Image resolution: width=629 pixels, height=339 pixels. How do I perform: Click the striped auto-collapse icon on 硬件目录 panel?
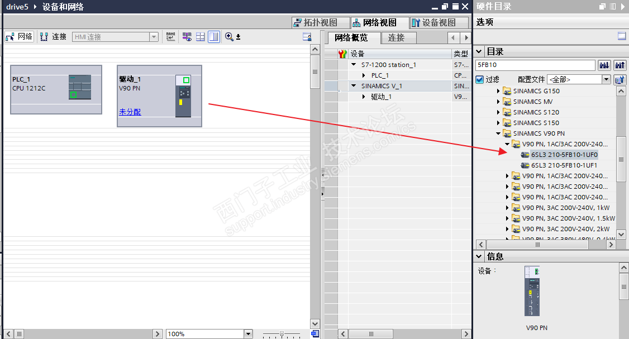(x=613, y=6)
